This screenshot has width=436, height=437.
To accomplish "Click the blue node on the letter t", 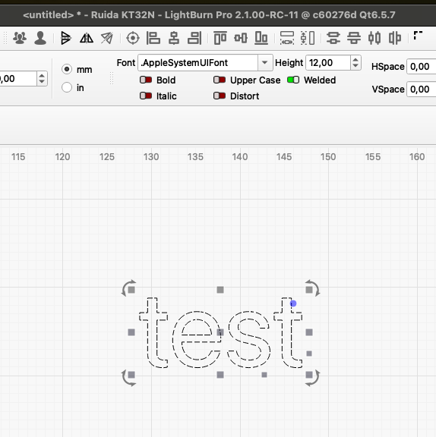I will (x=293, y=303).
